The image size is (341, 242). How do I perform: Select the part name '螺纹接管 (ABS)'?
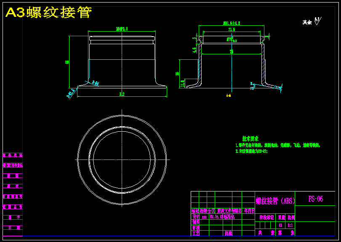275,201
